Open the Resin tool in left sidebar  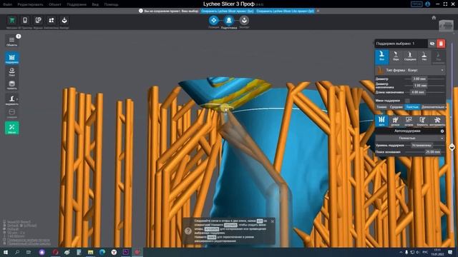tap(11, 100)
